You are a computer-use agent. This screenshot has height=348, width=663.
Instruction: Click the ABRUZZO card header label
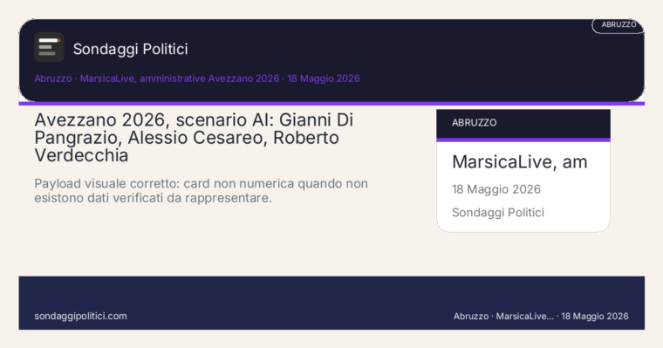click(x=474, y=123)
